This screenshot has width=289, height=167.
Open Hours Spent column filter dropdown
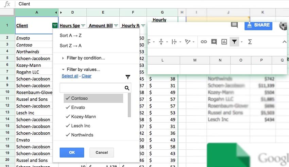(83, 26)
